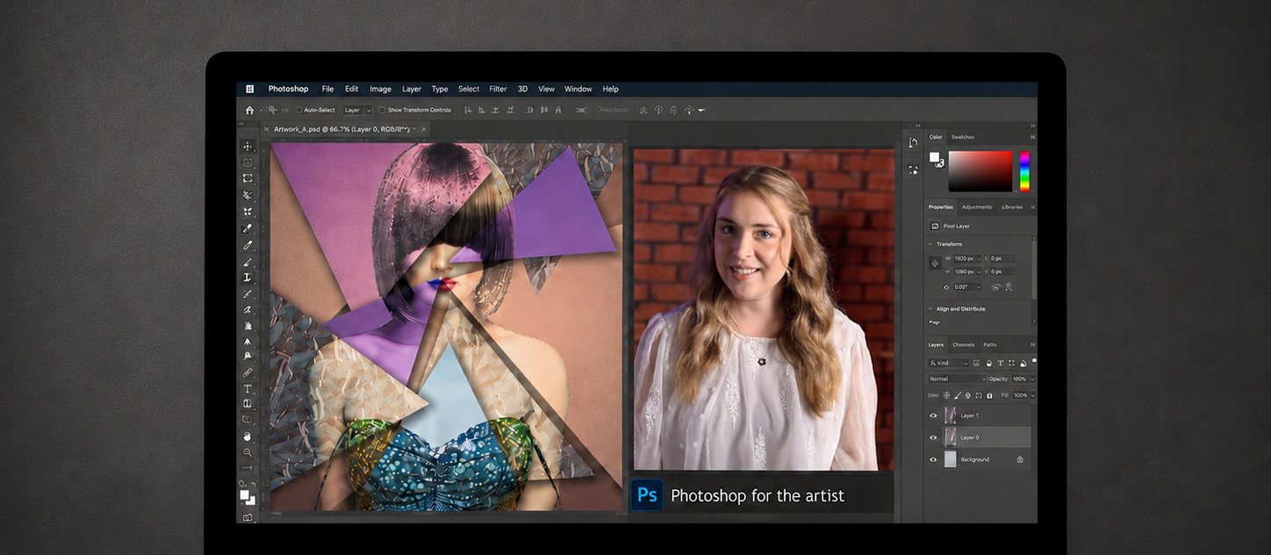This screenshot has width=1271, height=555.
Task: Select the Zoom tool
Action: [x=248, y=452]
